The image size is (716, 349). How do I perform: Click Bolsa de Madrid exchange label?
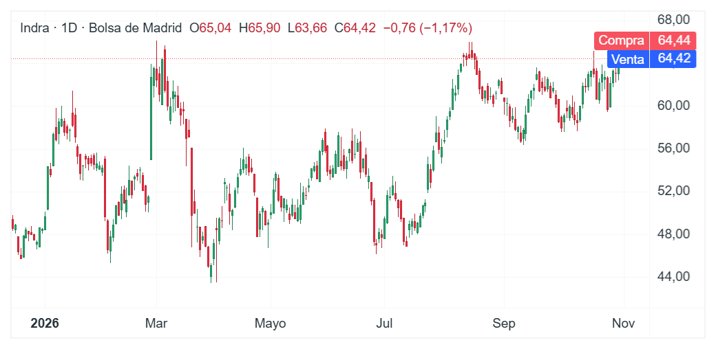[135, 28]
